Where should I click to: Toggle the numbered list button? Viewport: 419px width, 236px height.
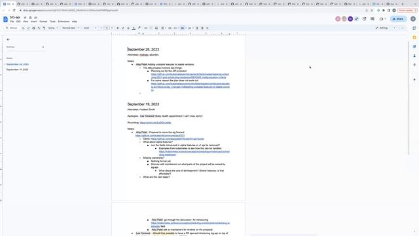coord(190,28)
